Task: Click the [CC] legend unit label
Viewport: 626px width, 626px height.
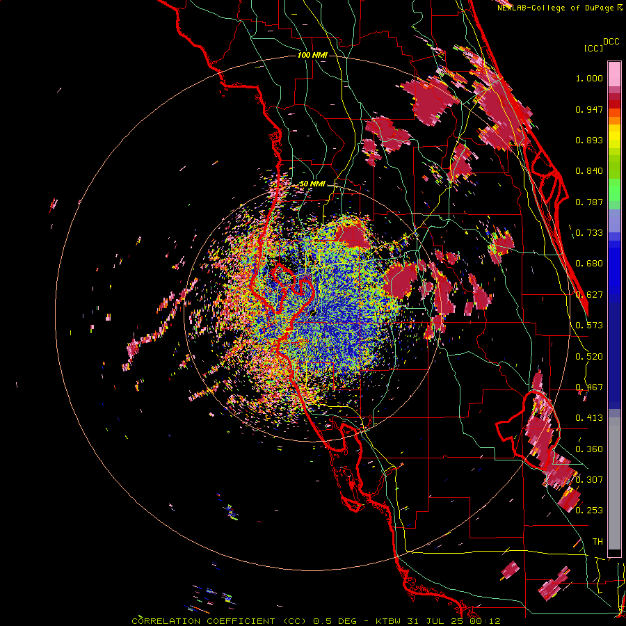Action: pos(593,48)
